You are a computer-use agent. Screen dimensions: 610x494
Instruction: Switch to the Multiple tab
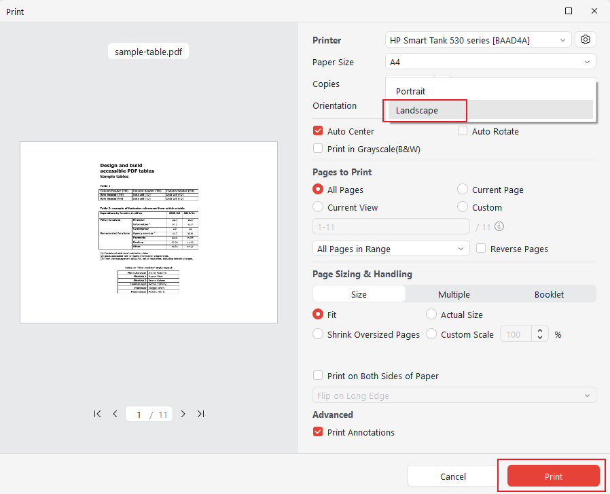tap(454, 294)
